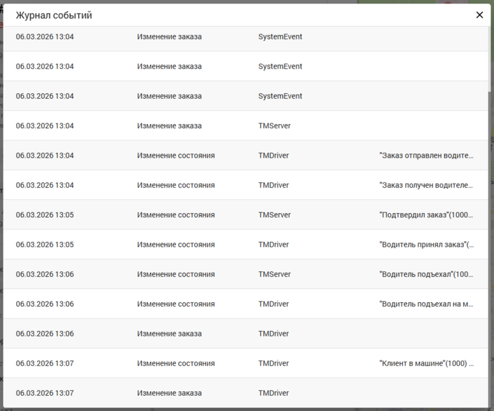Close the Журнал событий dialog
Viewport: 494px width, 411px height.
coord(479,15)
